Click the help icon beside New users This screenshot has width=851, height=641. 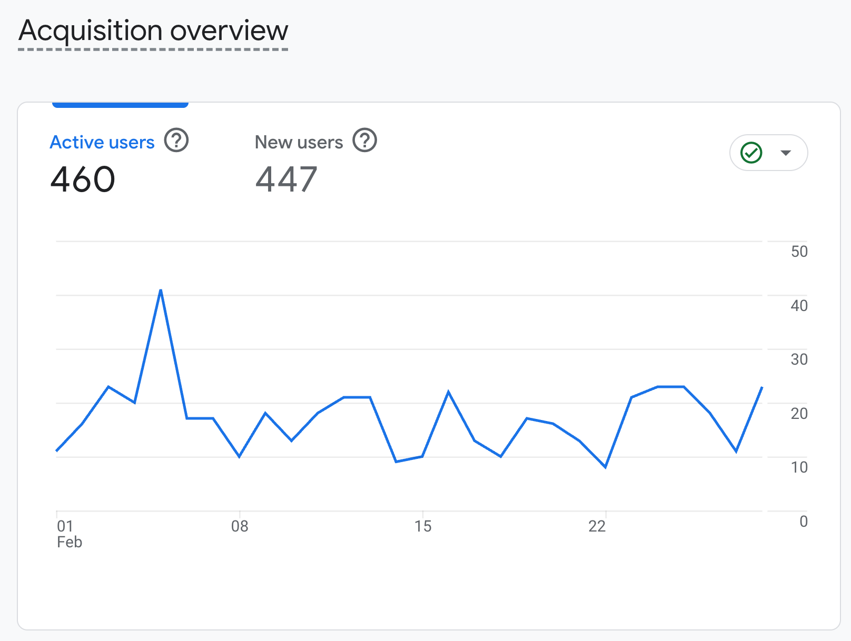point(364,141)
